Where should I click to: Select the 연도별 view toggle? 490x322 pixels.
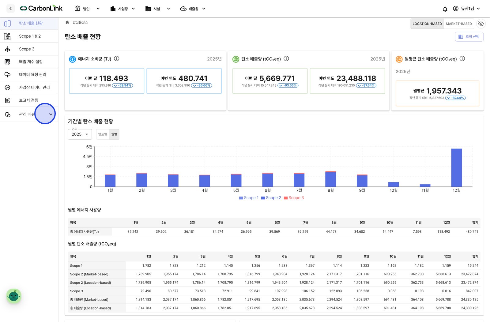coord(103,134)
